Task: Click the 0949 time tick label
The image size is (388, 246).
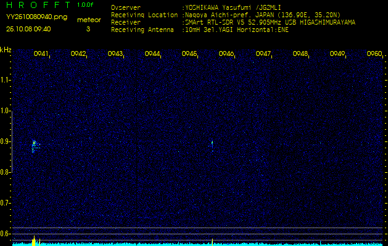Action: click(337, 54)
